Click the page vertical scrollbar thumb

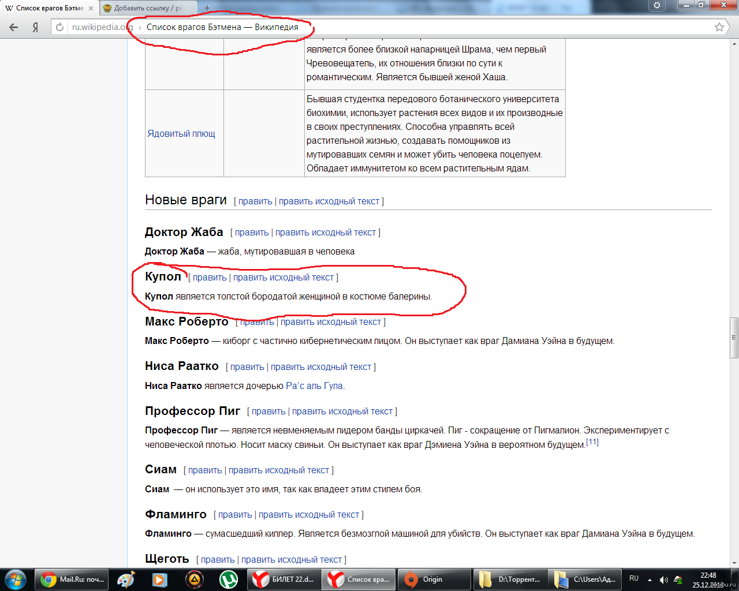coord(734,338)
